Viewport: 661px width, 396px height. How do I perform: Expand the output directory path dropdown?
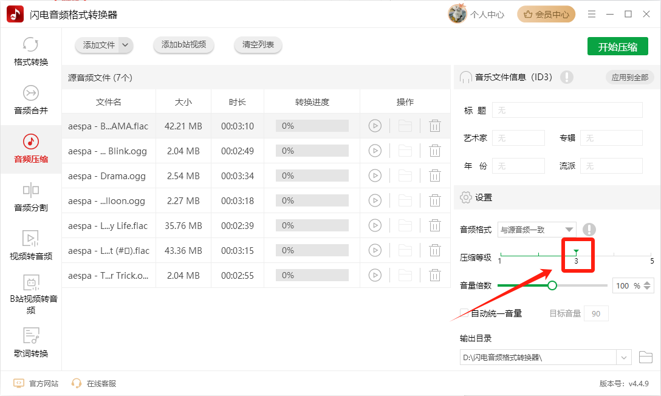pyautogui.click(x=623, y=358)
